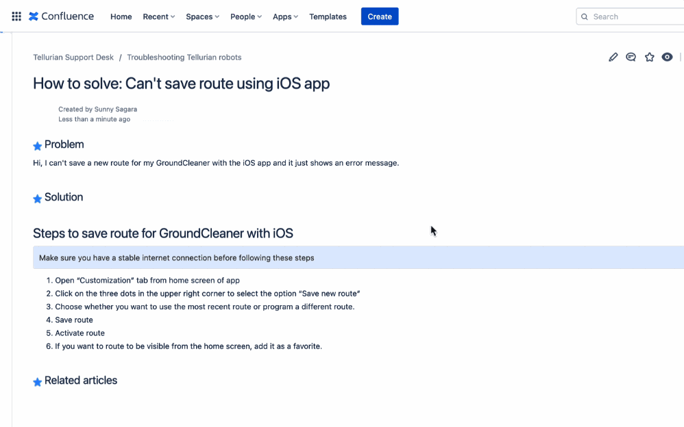Expand the Recent dropdown menu
This screenshot has height=427, width=684.
pyautogui.click(x=159, y=16)
